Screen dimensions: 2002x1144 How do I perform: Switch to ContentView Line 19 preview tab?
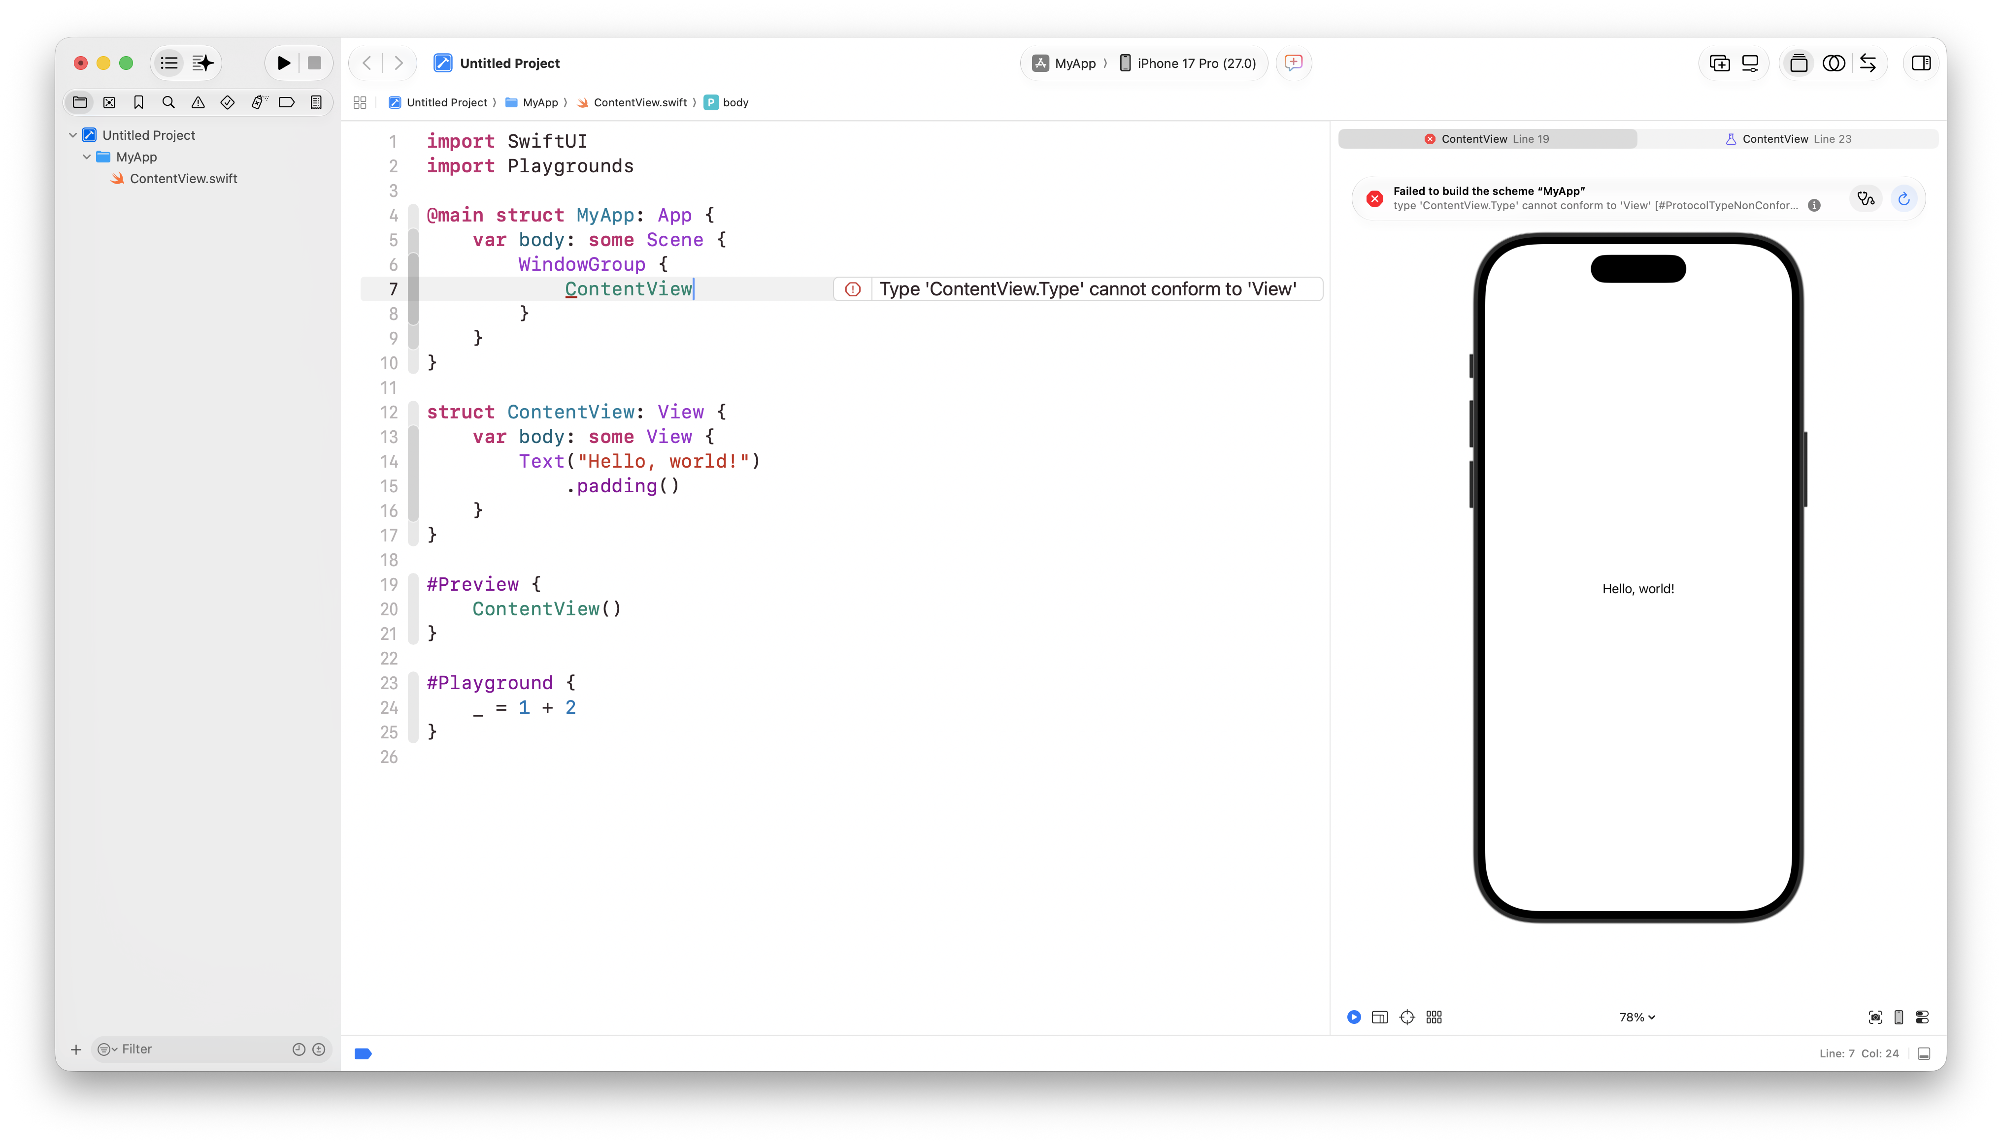click(1488, 139)
